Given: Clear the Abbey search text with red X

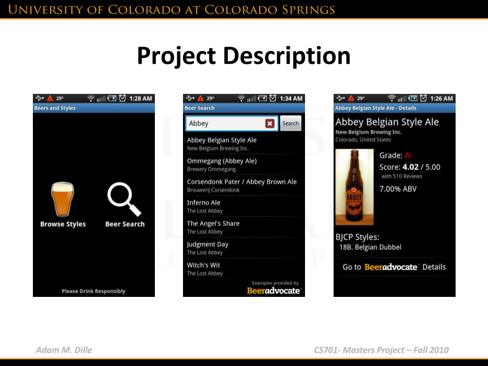Looking at the screenshot, I should pyautogui.click(x=270, y=123).
